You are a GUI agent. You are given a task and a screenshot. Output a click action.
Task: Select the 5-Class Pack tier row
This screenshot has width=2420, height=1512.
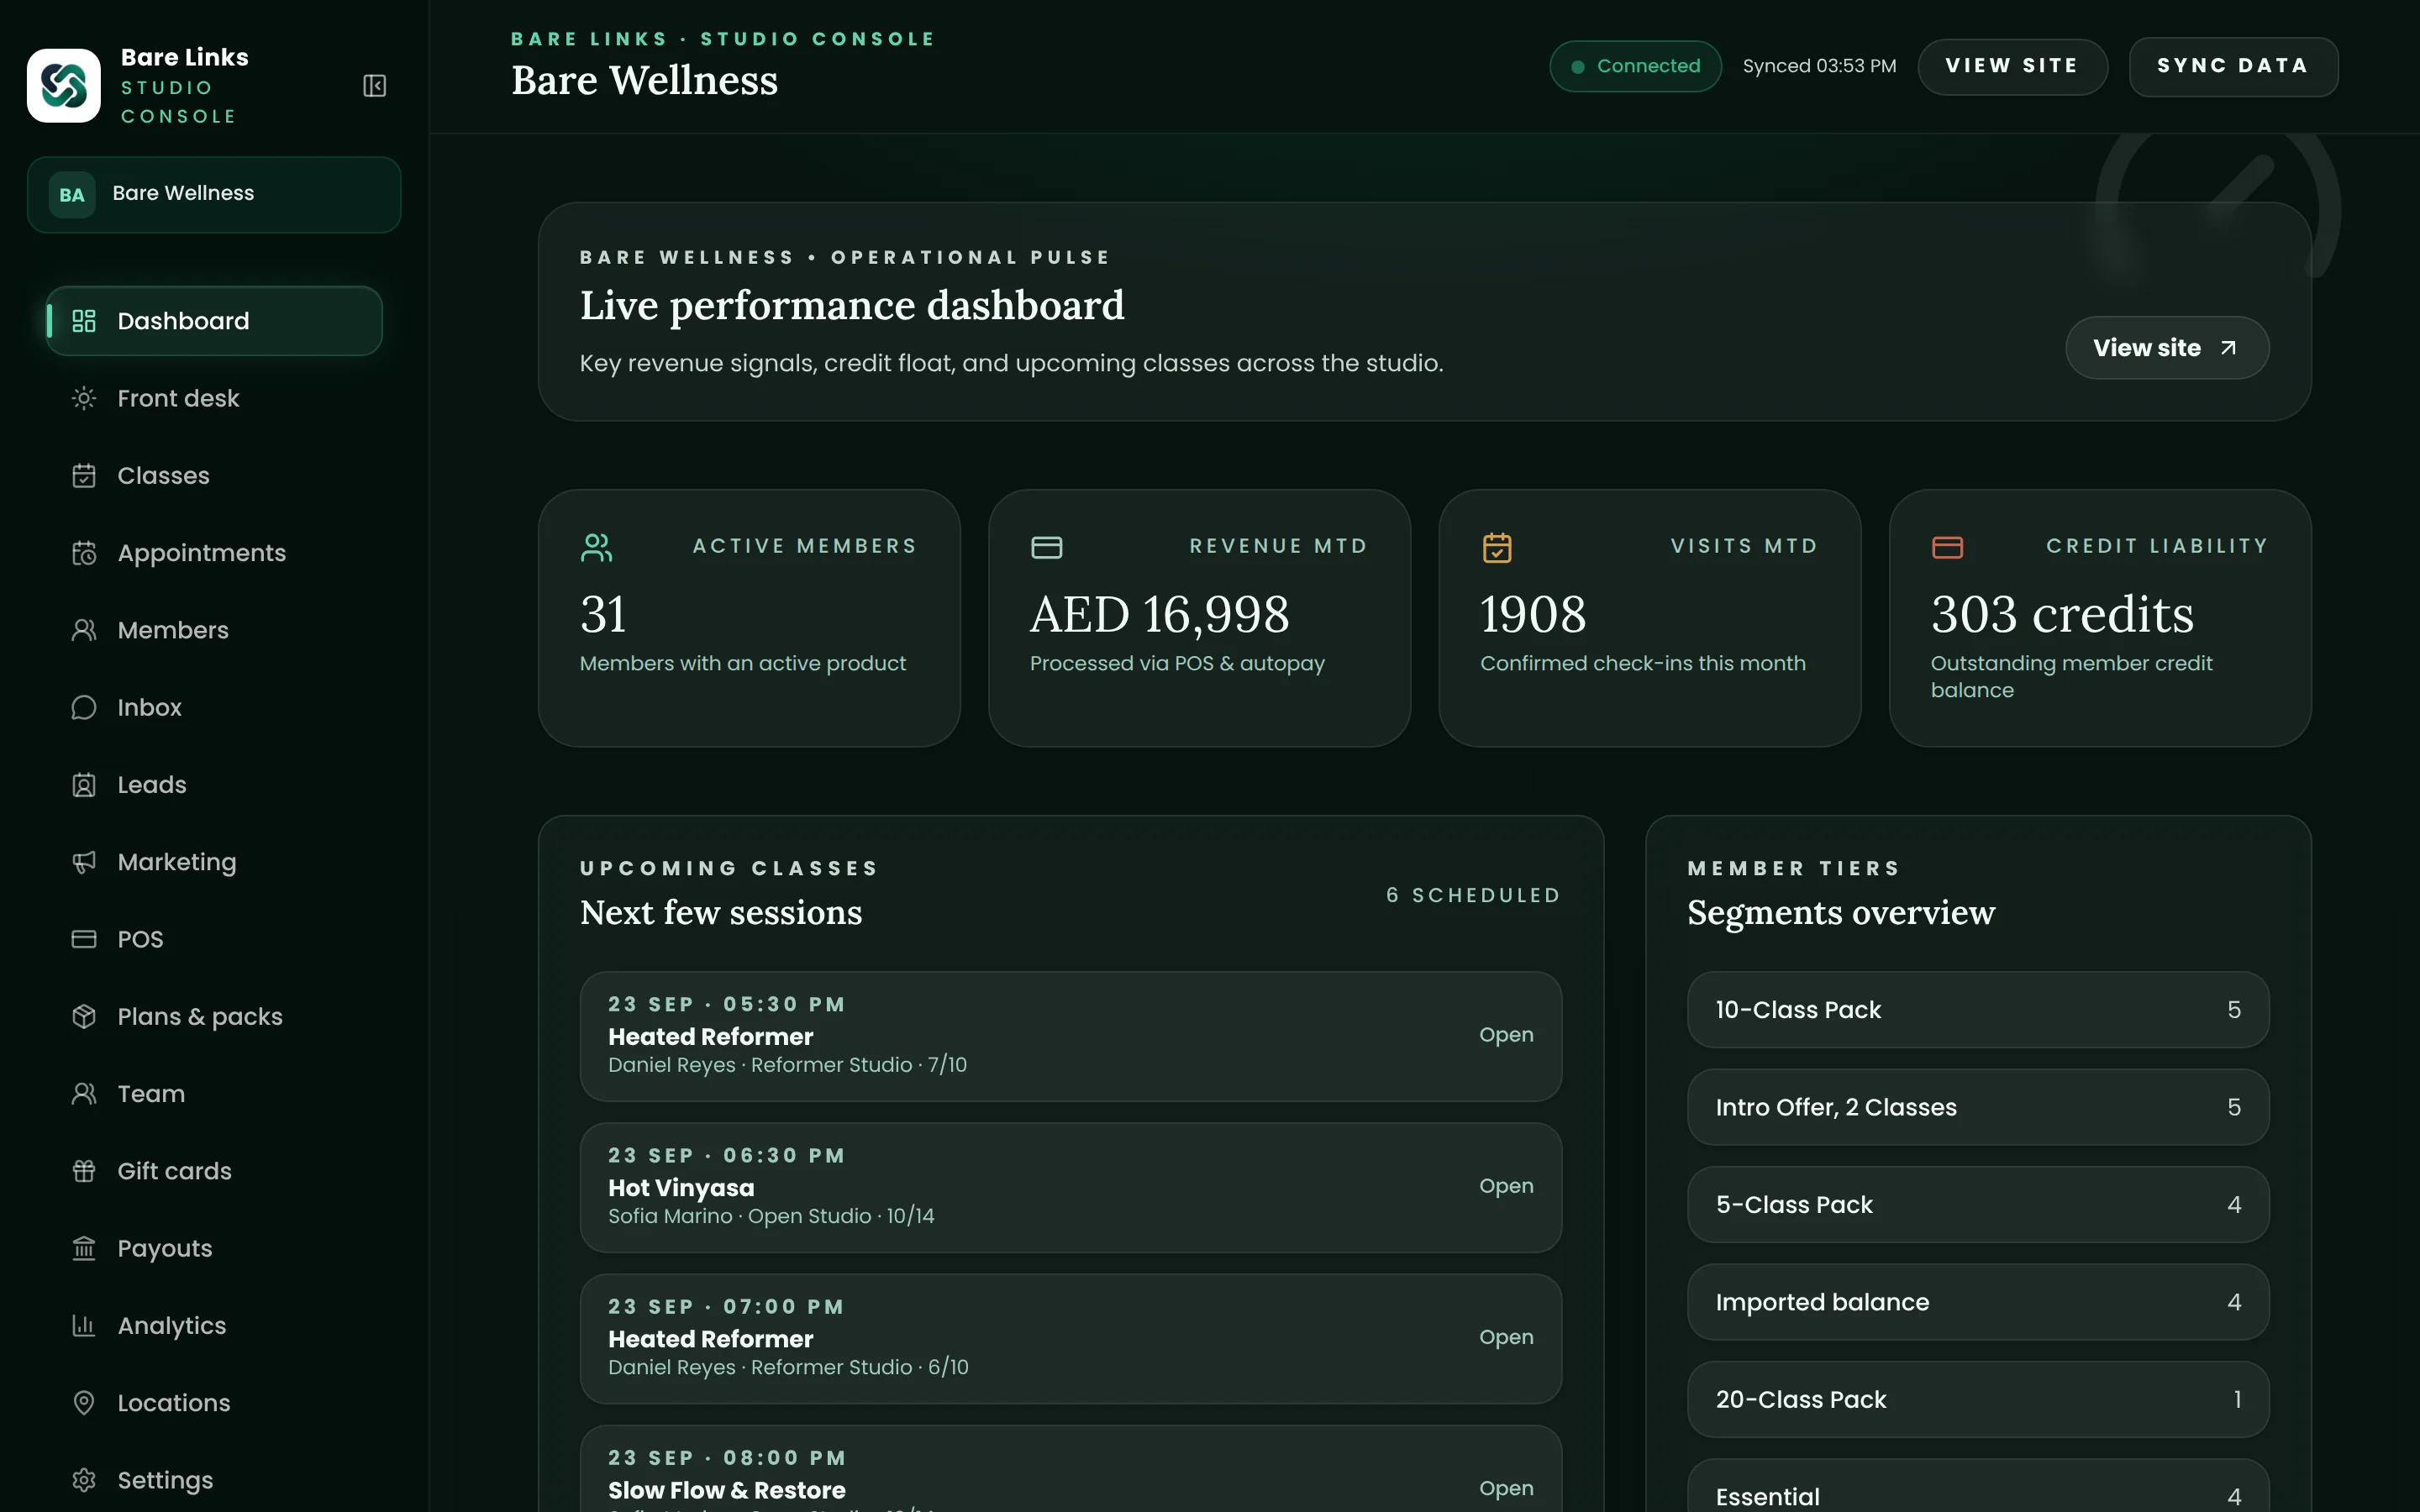pos(1978,1205)
